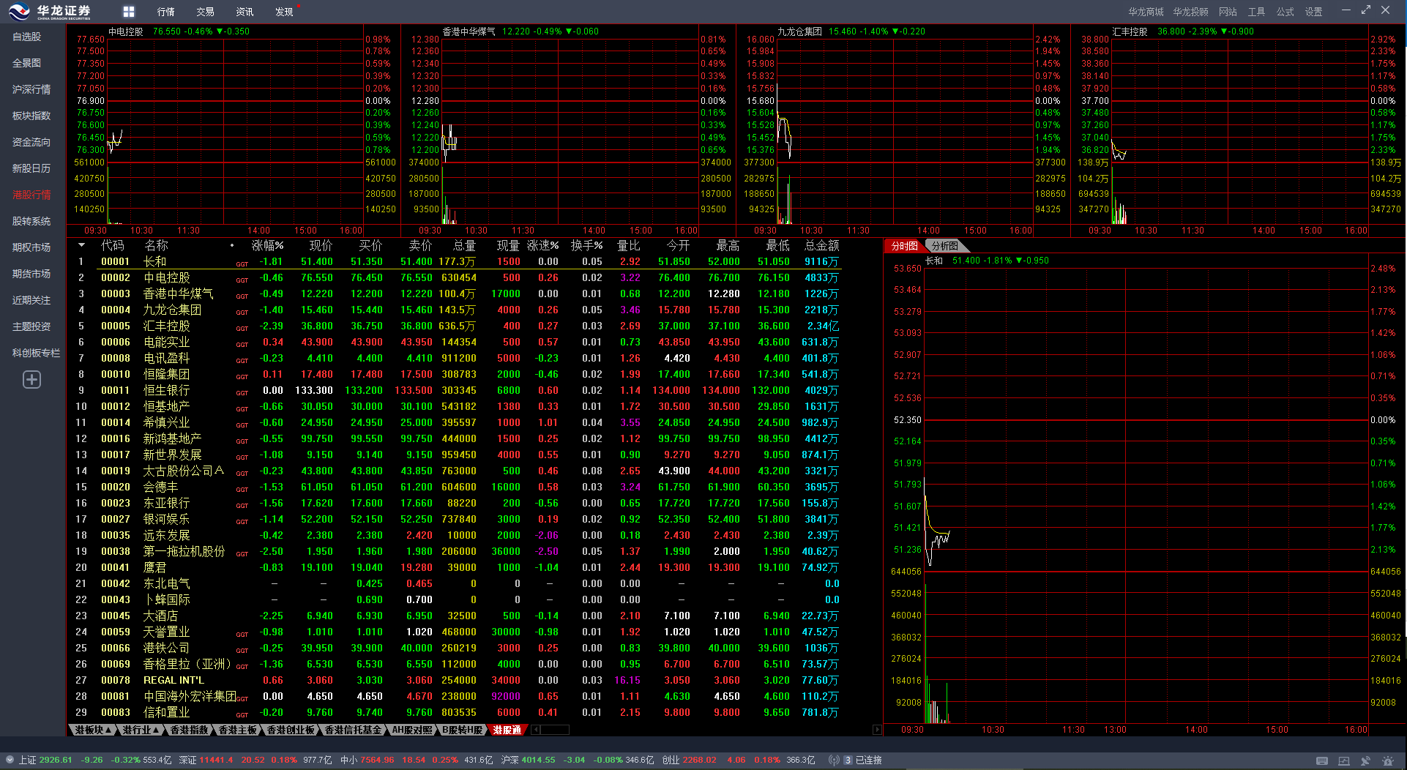Sort by 总金额 column header
Image resolution: width=1407 pixels, height=770 pixels.
pyautogui.click(x=821, y=246)
